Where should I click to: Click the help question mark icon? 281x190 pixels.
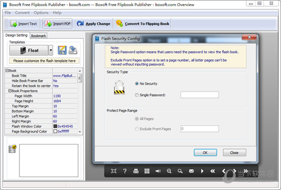tap(125, 171)
